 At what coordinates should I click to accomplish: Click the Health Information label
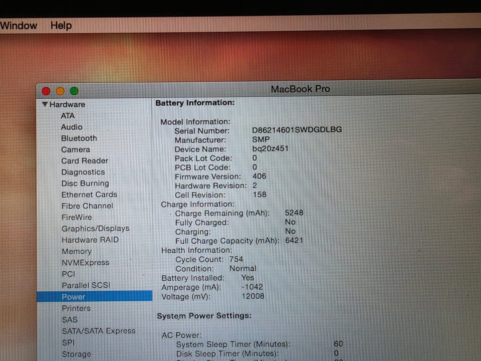pyautogui.click(x=196, y=250)
